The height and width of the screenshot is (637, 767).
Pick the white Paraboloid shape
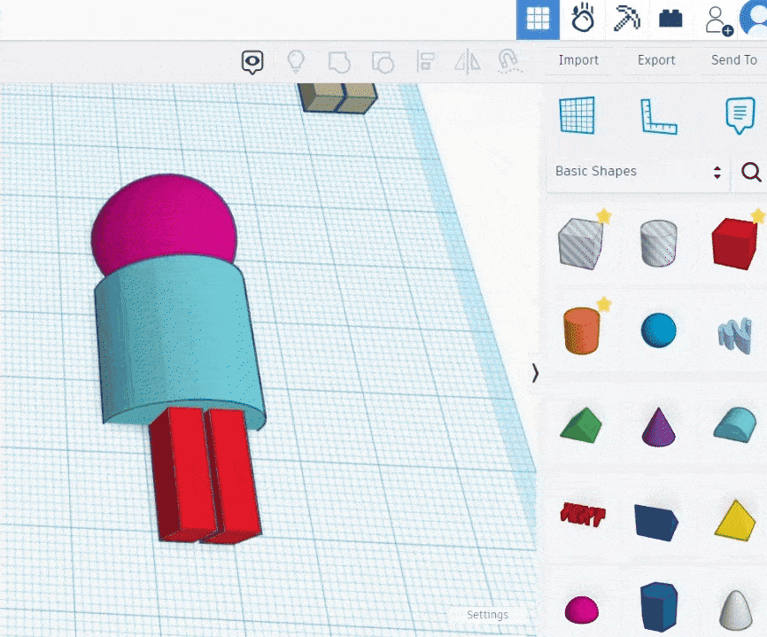pos(736,610)
